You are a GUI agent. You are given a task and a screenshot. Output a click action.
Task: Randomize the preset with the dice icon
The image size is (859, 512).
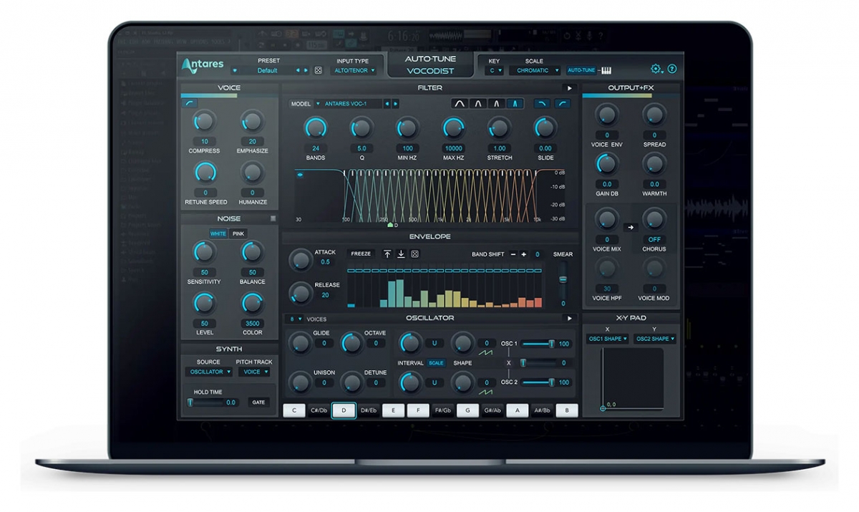319,70
